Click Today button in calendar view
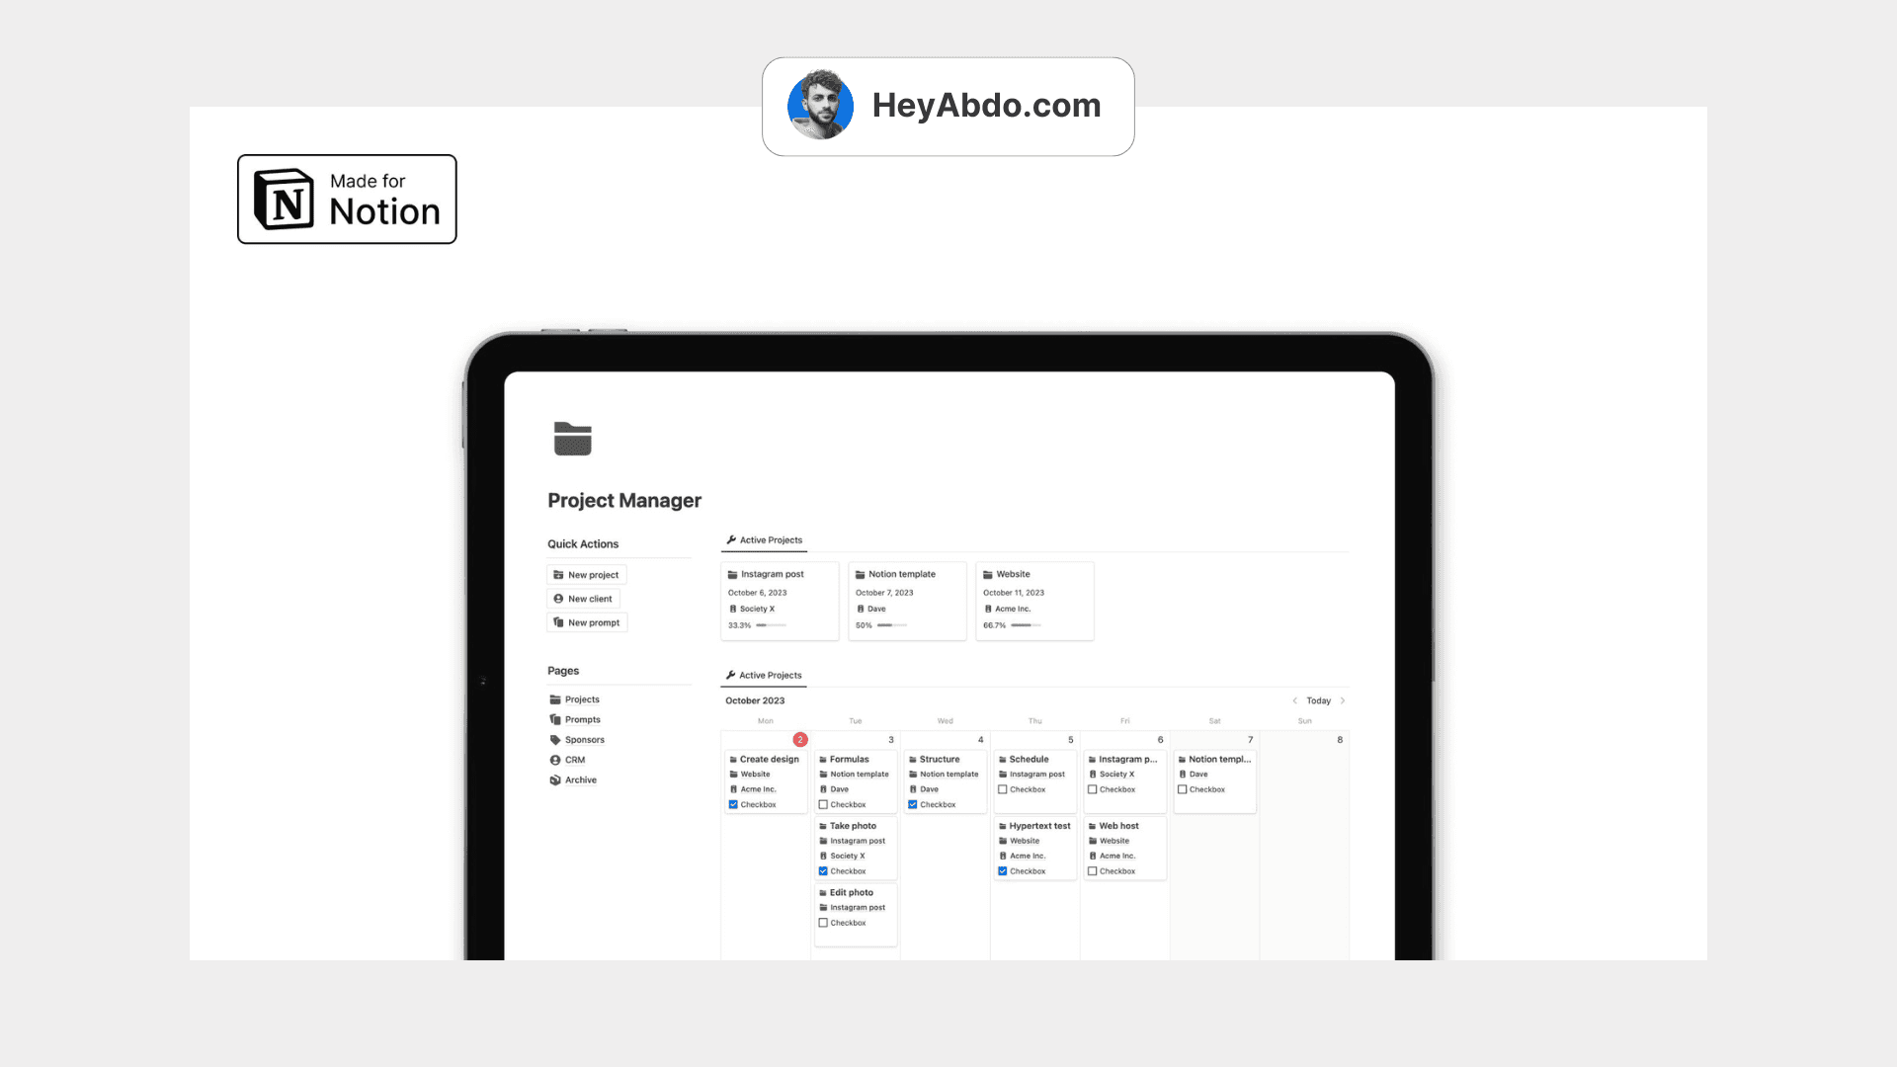1897x1067 pixels. tap(1319, 700)
